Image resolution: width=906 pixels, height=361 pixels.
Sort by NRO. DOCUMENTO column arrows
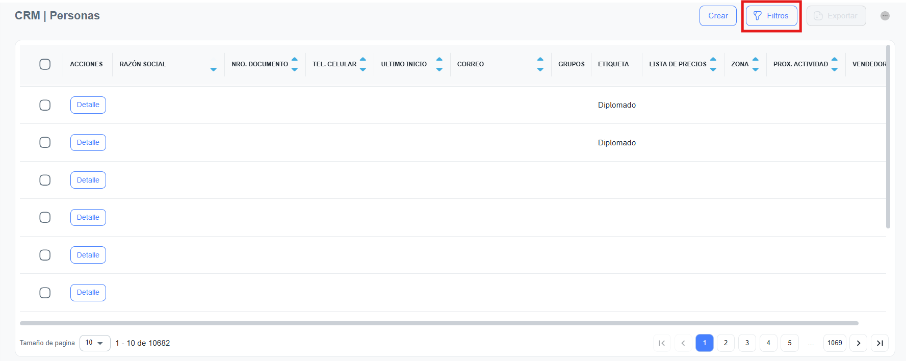point(294,64)
